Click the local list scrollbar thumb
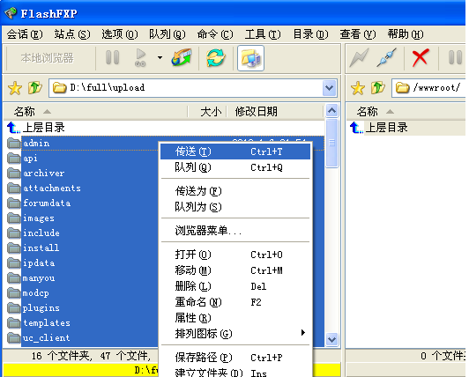This screenshot has width=469, height=377. 331,144
